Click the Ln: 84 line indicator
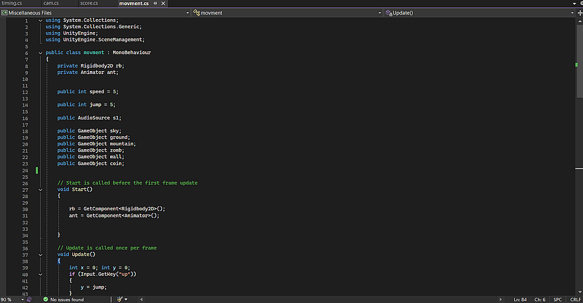The height and width of the screenshot is (303, 583). click(520, 300)
